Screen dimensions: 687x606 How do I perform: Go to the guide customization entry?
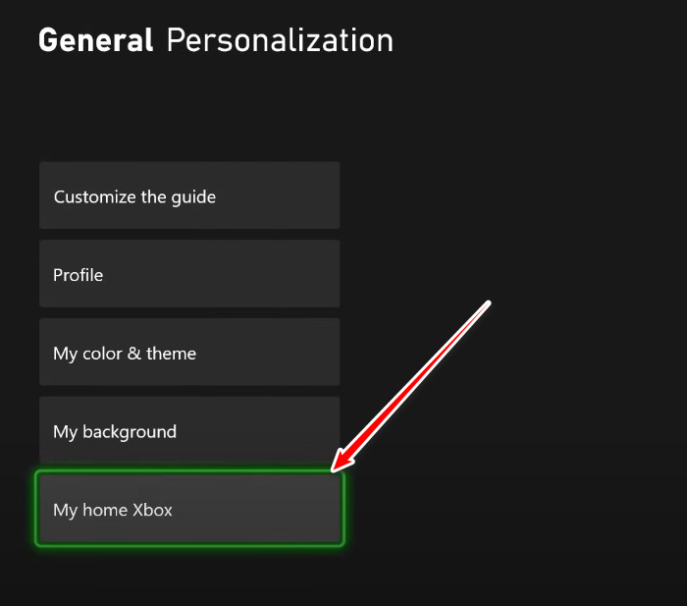(189, 196)
